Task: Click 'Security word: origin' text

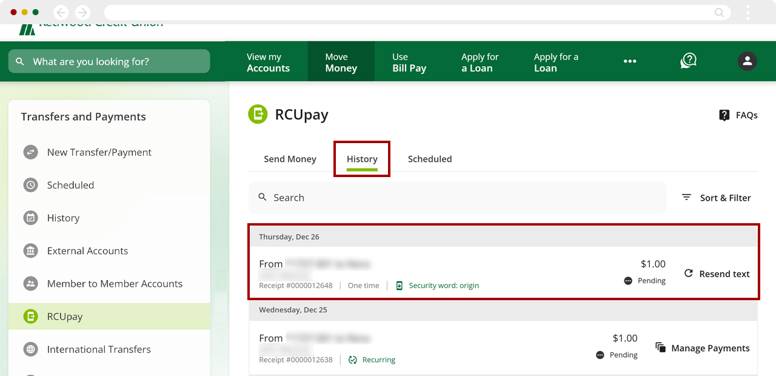Action: click(x=444, y=286)
